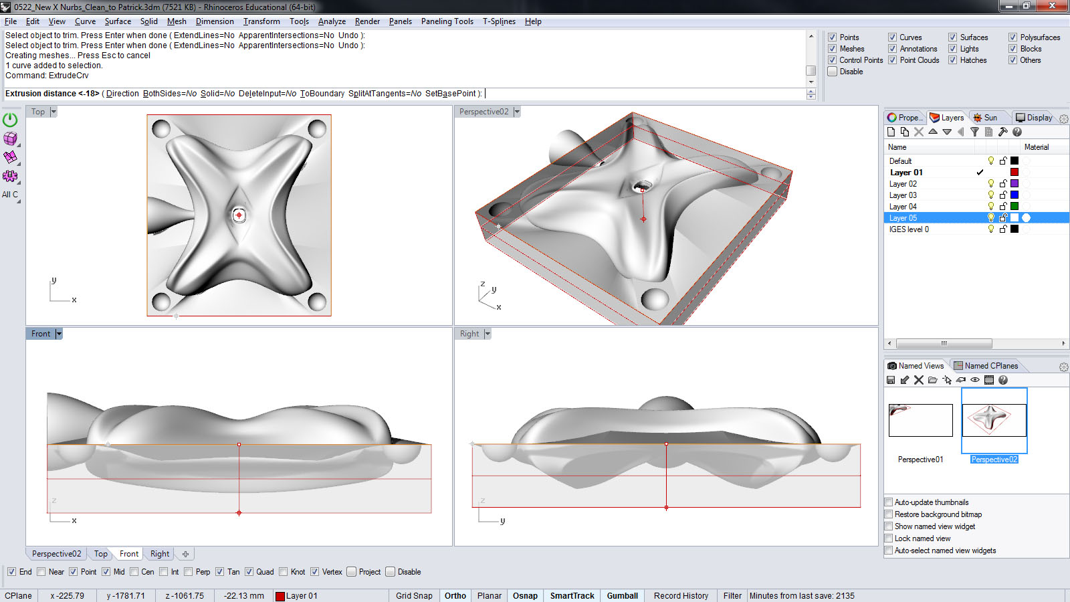Toggle Ortho mode in status bar
The width and height of the screenshot is (1070, 602).
pyautogui.click(x=455, y=596)
